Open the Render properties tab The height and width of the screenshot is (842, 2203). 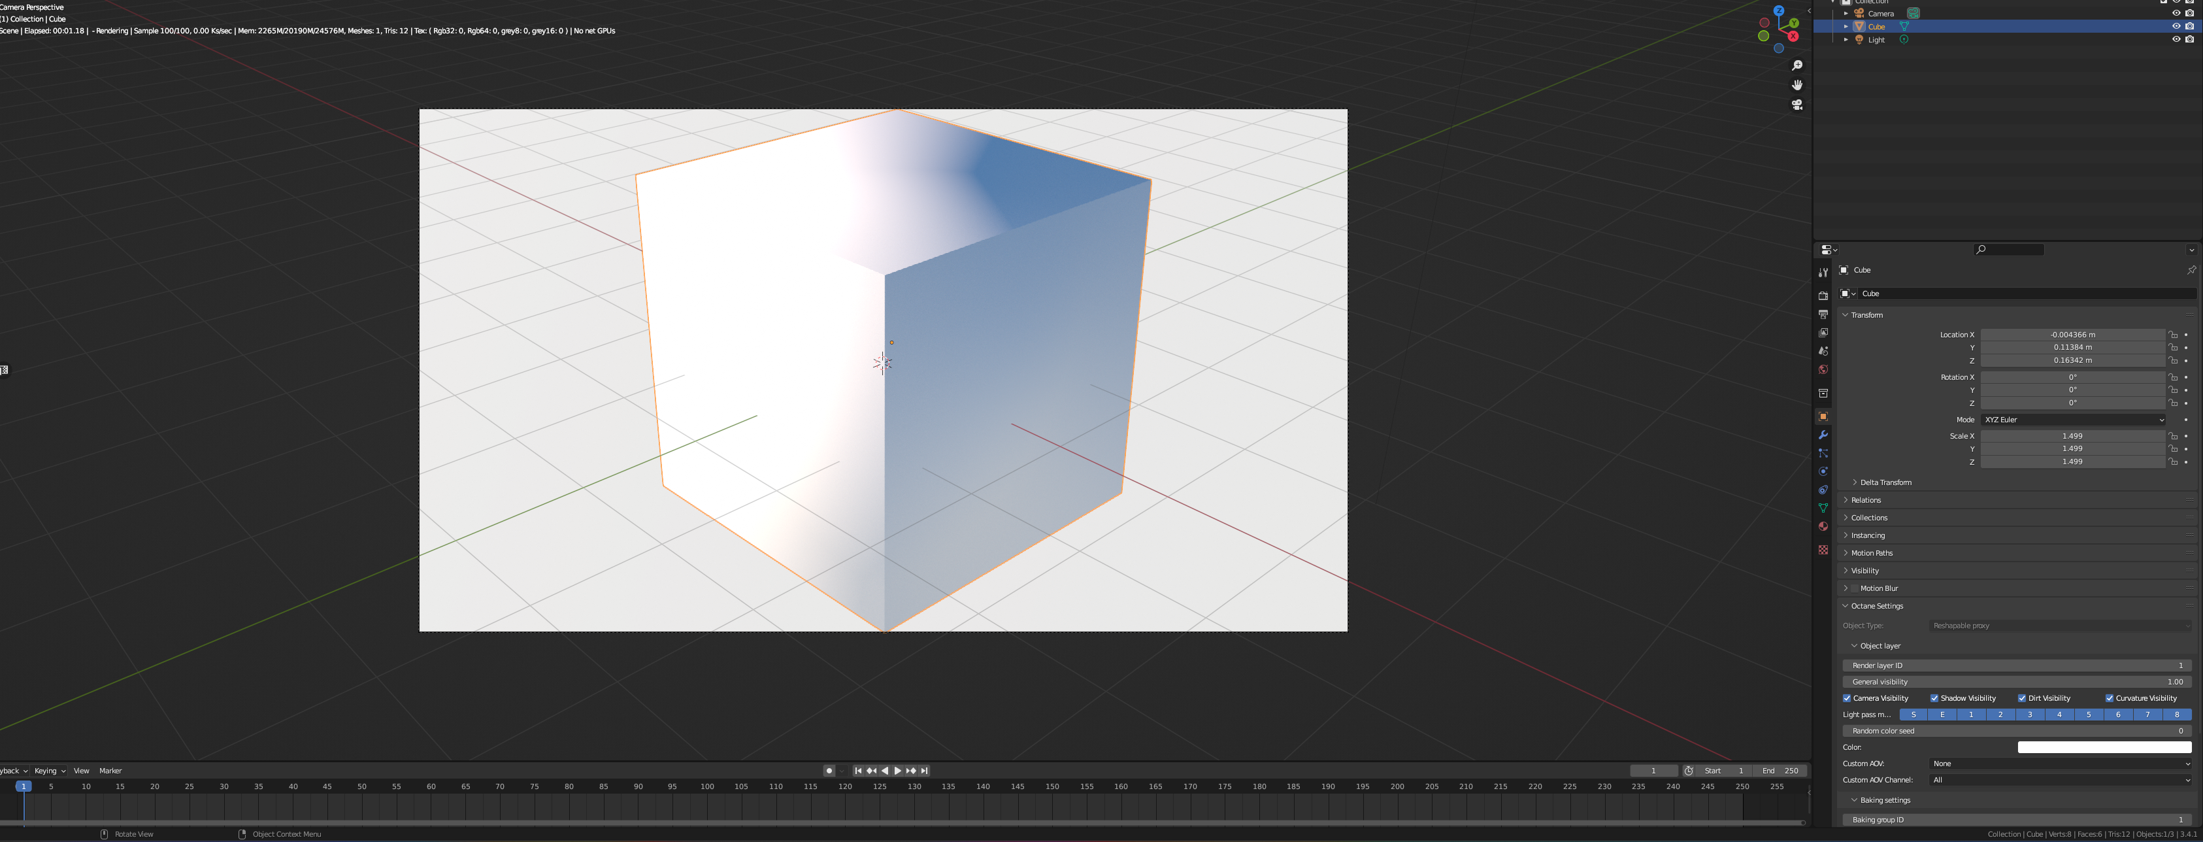(1823, 295)
